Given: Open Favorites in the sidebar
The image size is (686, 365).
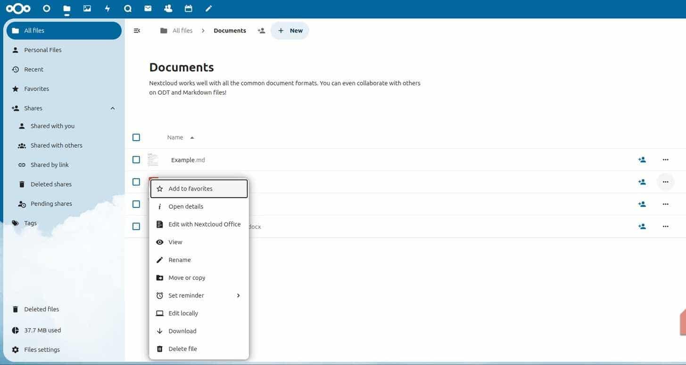Looking at the screenshot, I should point(64,89).
